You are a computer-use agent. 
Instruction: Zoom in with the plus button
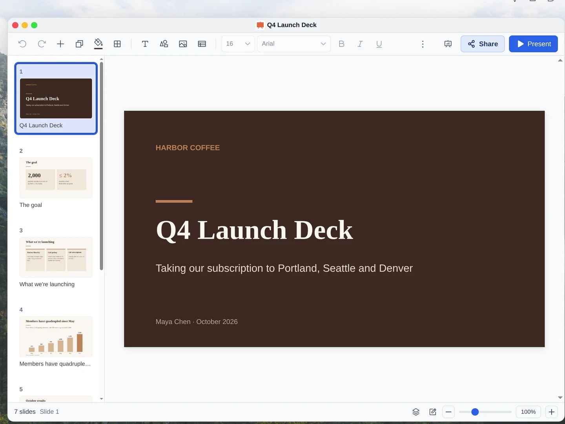[552, 412]
